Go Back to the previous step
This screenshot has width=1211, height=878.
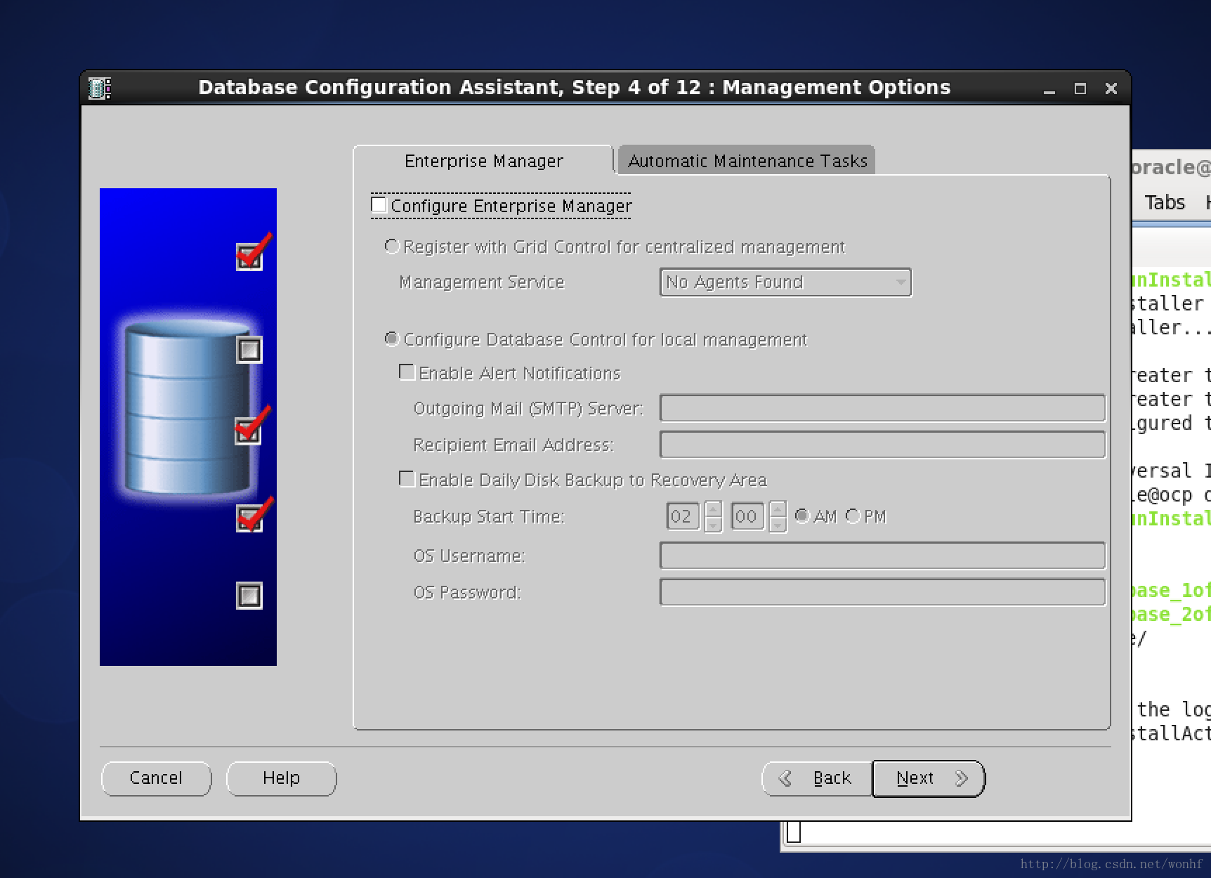point(817,778)
